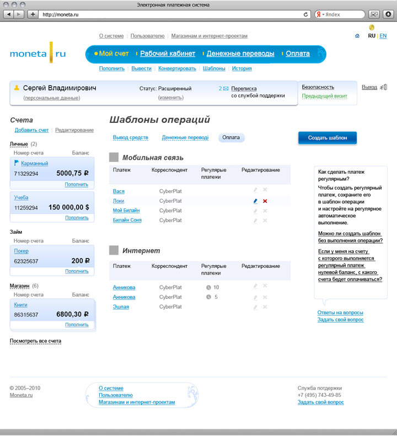The width and height of the screenshot is (397, 436).
Task: Click the browser back arrow button
Action: 8,14
